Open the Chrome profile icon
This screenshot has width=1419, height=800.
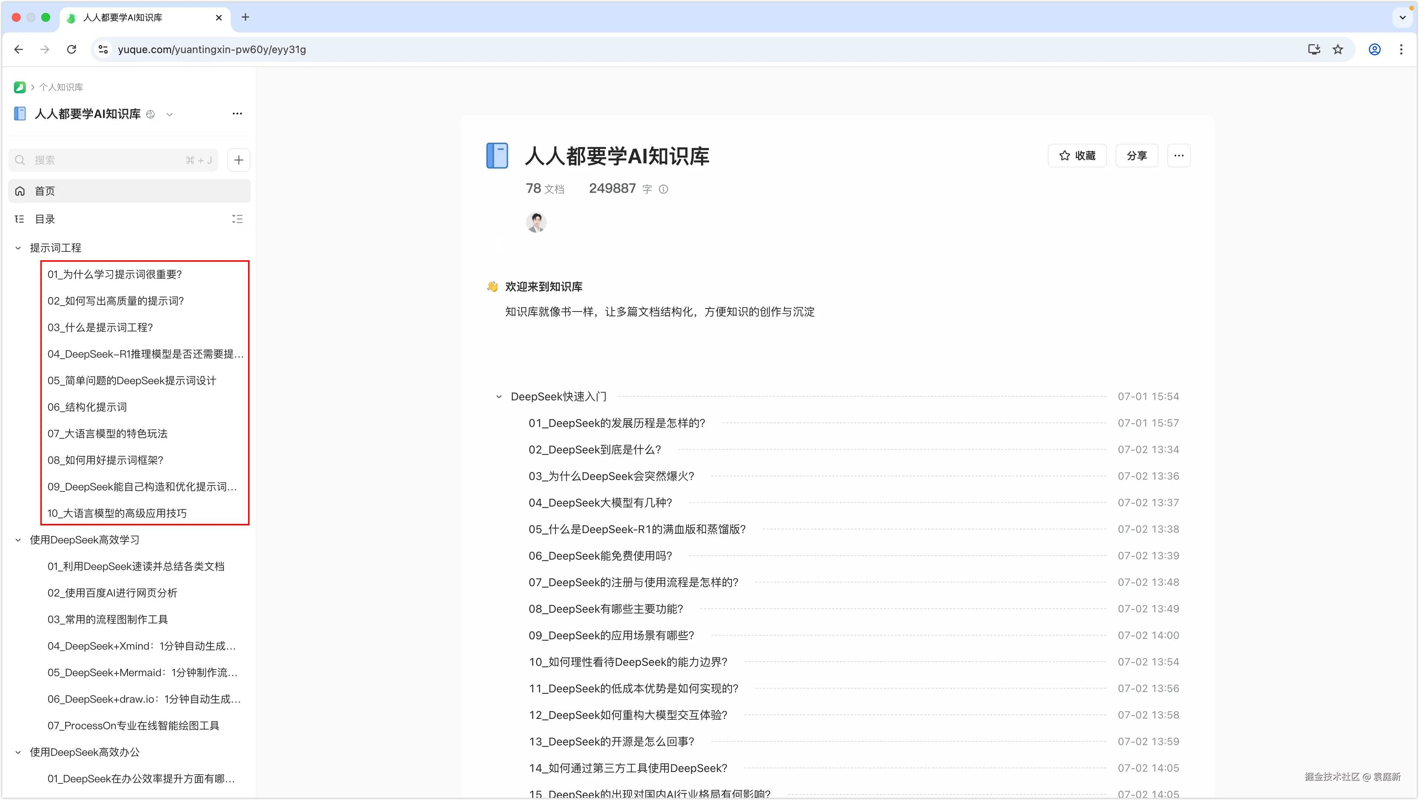1375,49
